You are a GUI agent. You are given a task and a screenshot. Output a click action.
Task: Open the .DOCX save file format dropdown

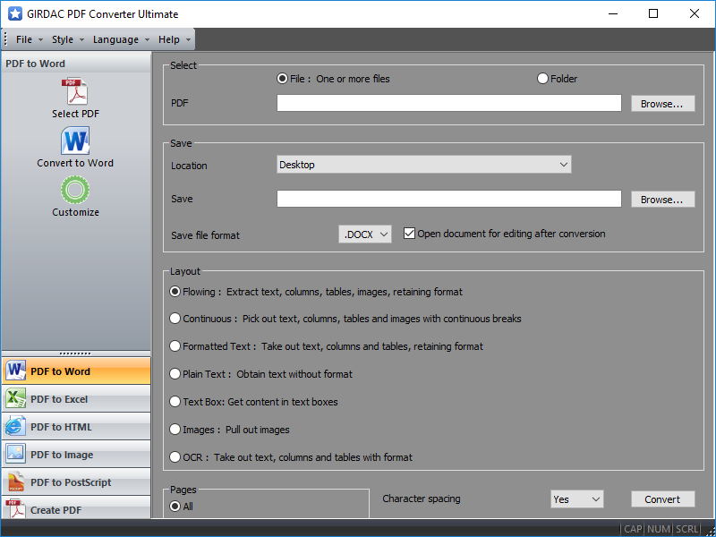pyautogui.click(x=365, y=234)
